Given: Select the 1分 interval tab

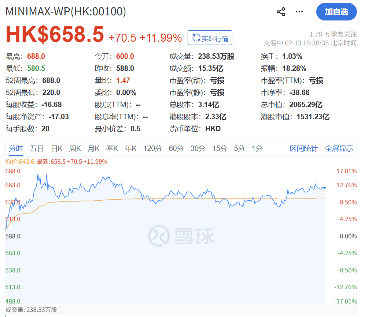Looking at the screenshot, I should coord(257,148).
